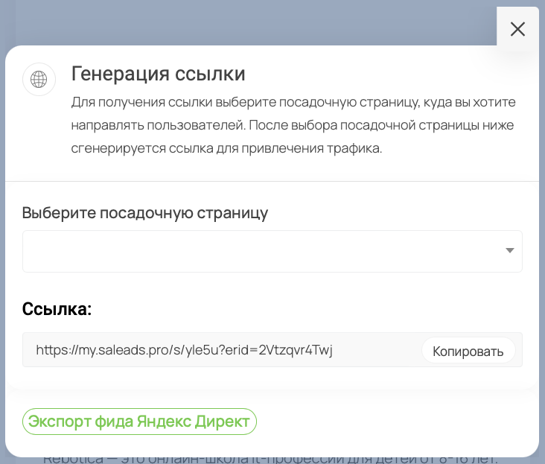The image size is (545, 464).
Task: Click the description paragraph about посадочную страницу
Action: (293, 125)
